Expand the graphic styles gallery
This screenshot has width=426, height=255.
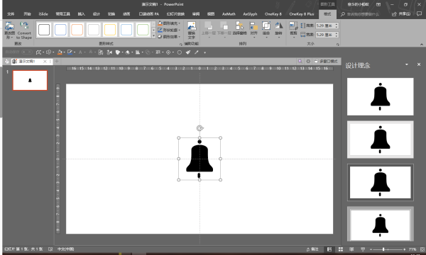point(153,35)
